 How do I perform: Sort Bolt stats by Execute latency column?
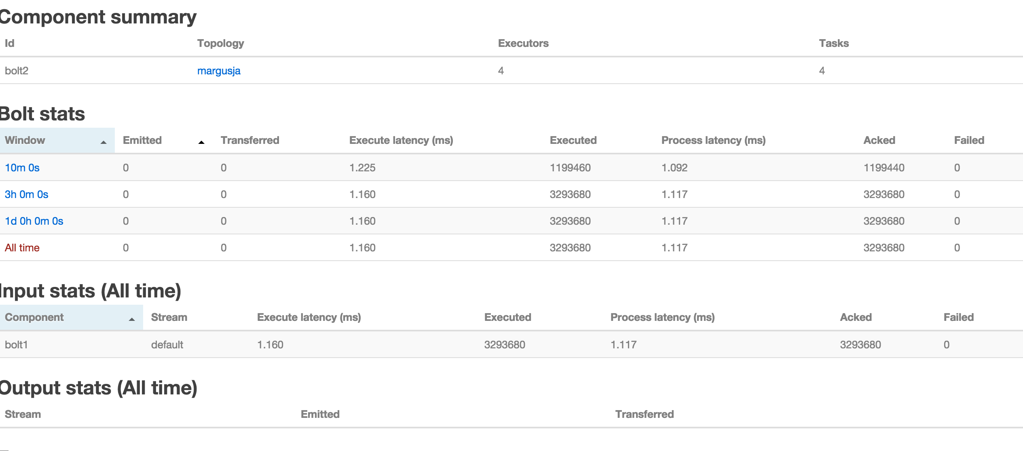tap(401, 140)
